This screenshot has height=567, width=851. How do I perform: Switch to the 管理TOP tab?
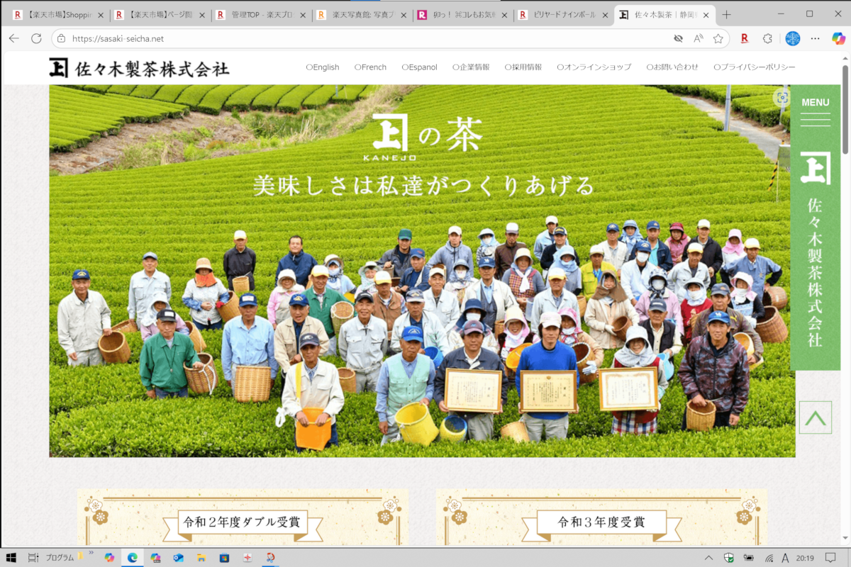[260, 15]
